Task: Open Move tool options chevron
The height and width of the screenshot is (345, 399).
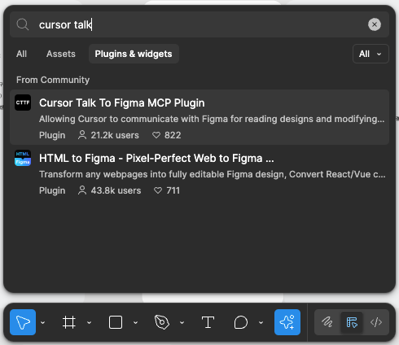Action: (x=43, y=322)
